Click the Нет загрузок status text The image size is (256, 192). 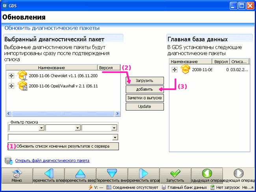(228, 187)
